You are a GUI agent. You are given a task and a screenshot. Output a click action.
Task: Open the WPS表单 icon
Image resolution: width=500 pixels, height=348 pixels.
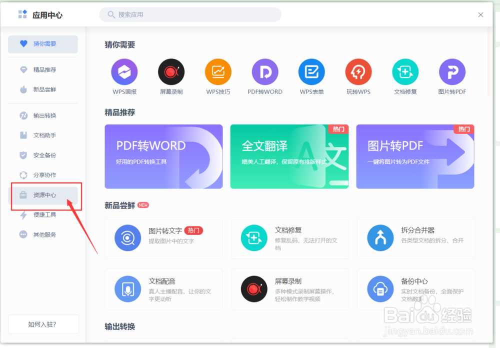[x=311, y=72]
